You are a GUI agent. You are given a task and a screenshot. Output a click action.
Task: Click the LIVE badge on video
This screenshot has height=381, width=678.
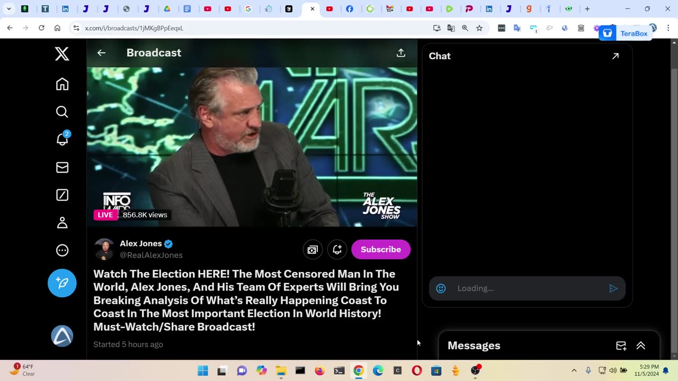(x=105, y=215)
